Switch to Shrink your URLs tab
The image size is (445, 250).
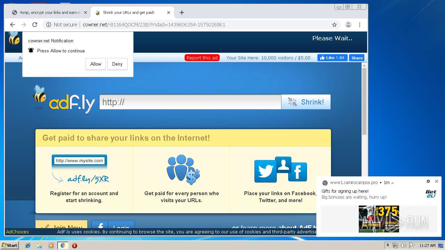[132, 12]
